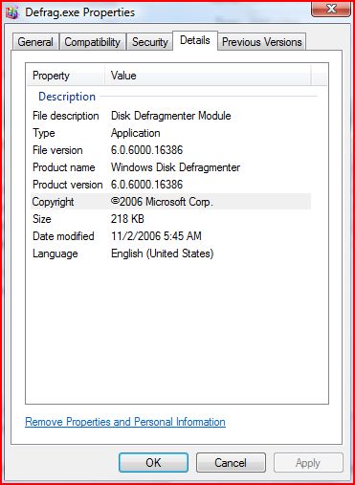Select the Type property label
This screenshot has width=355, height=485.
[x=44, y=133]
